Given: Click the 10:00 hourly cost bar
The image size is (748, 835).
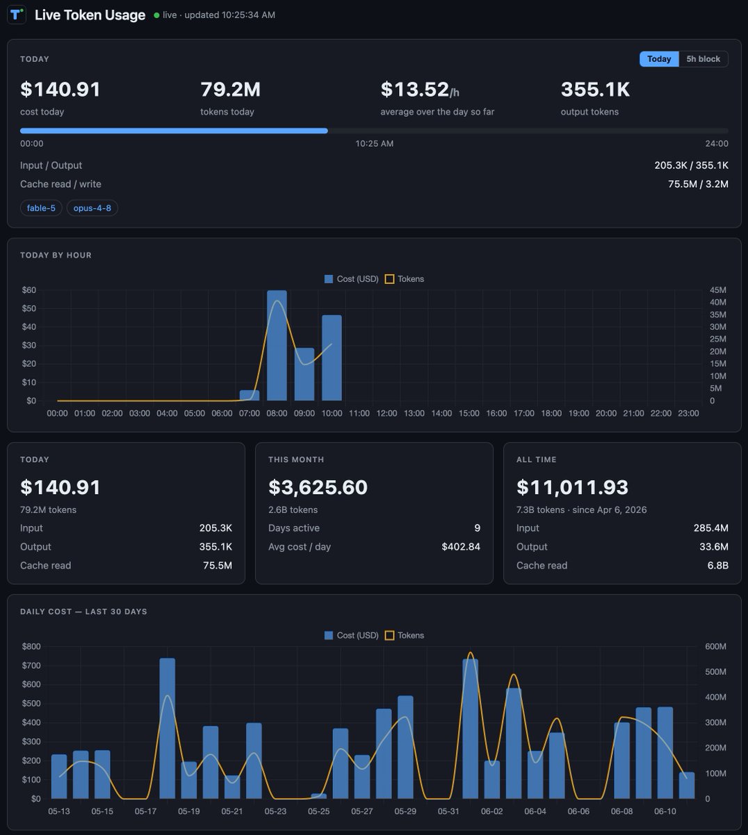Looking at the screenshot, I should tap(332, 358).
